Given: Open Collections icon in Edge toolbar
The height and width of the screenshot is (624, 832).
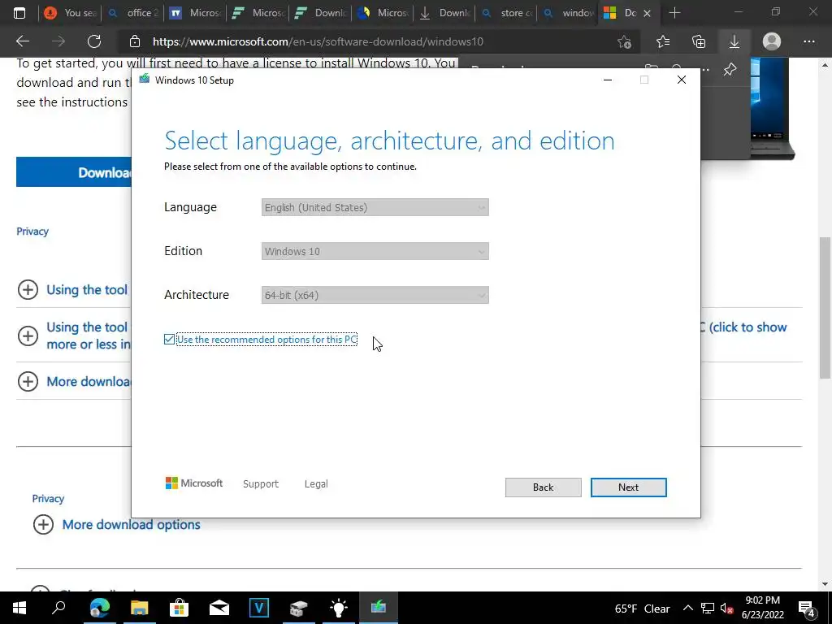Looking at the screenshot, I should [x=699, y=41].
